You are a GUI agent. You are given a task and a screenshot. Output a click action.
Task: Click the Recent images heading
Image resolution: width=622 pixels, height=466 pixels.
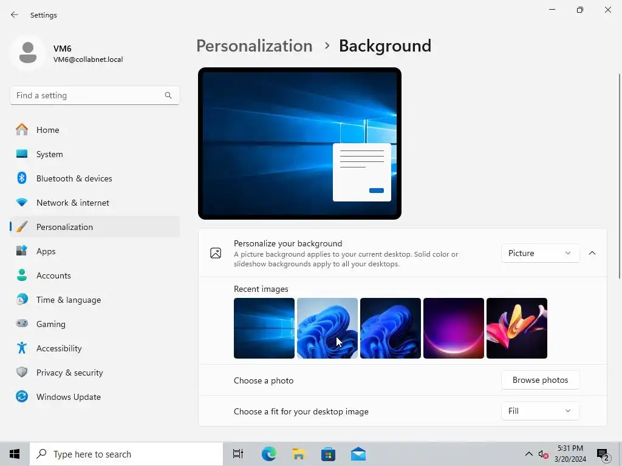(261, 289)
